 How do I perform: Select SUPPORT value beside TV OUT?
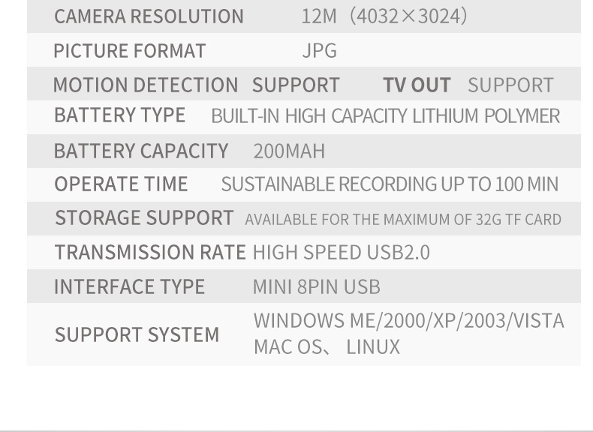pos(510,85)
